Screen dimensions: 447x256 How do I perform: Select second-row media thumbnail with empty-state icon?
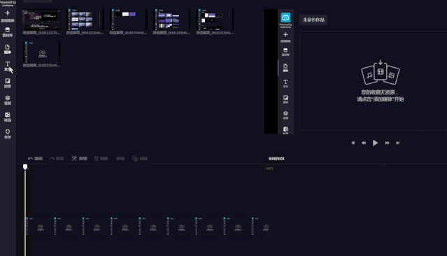(x=41, y=52)
